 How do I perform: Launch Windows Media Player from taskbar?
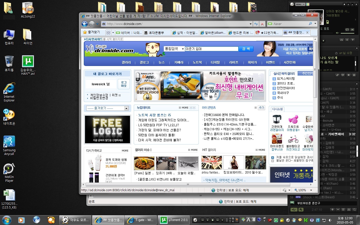tap(21, 220)
